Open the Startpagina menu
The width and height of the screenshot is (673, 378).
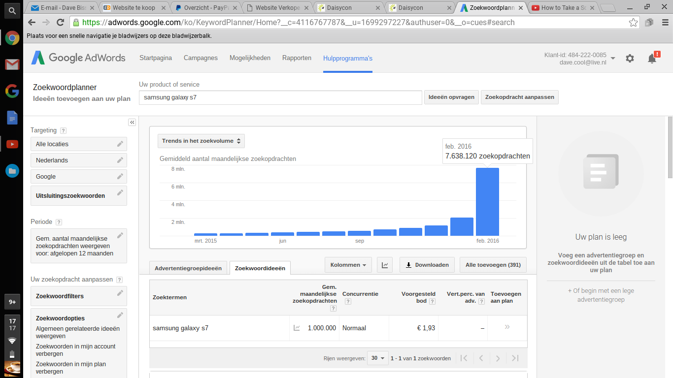click(156, 58)
